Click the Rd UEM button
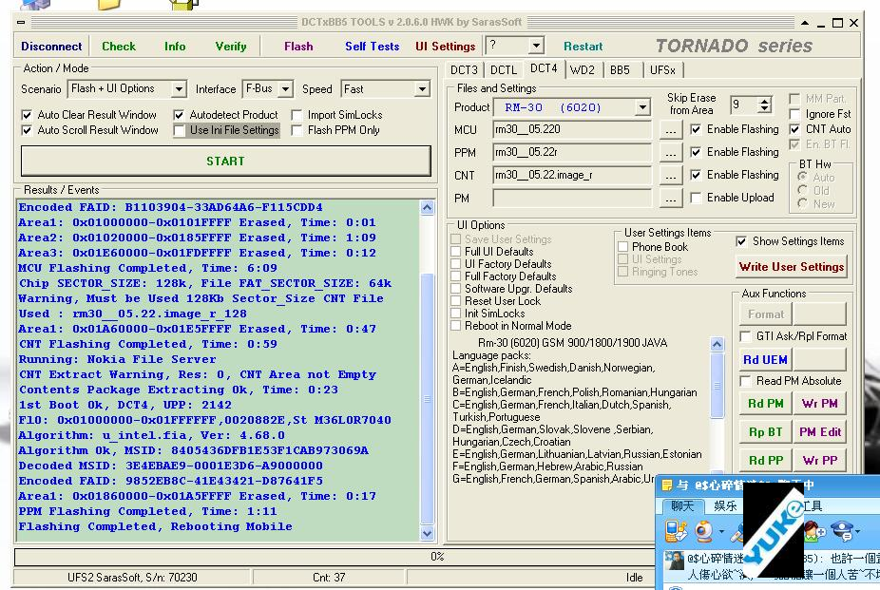The width and height of the screenshot is (880, 590). pyautogui.click(x=766, y=359)
